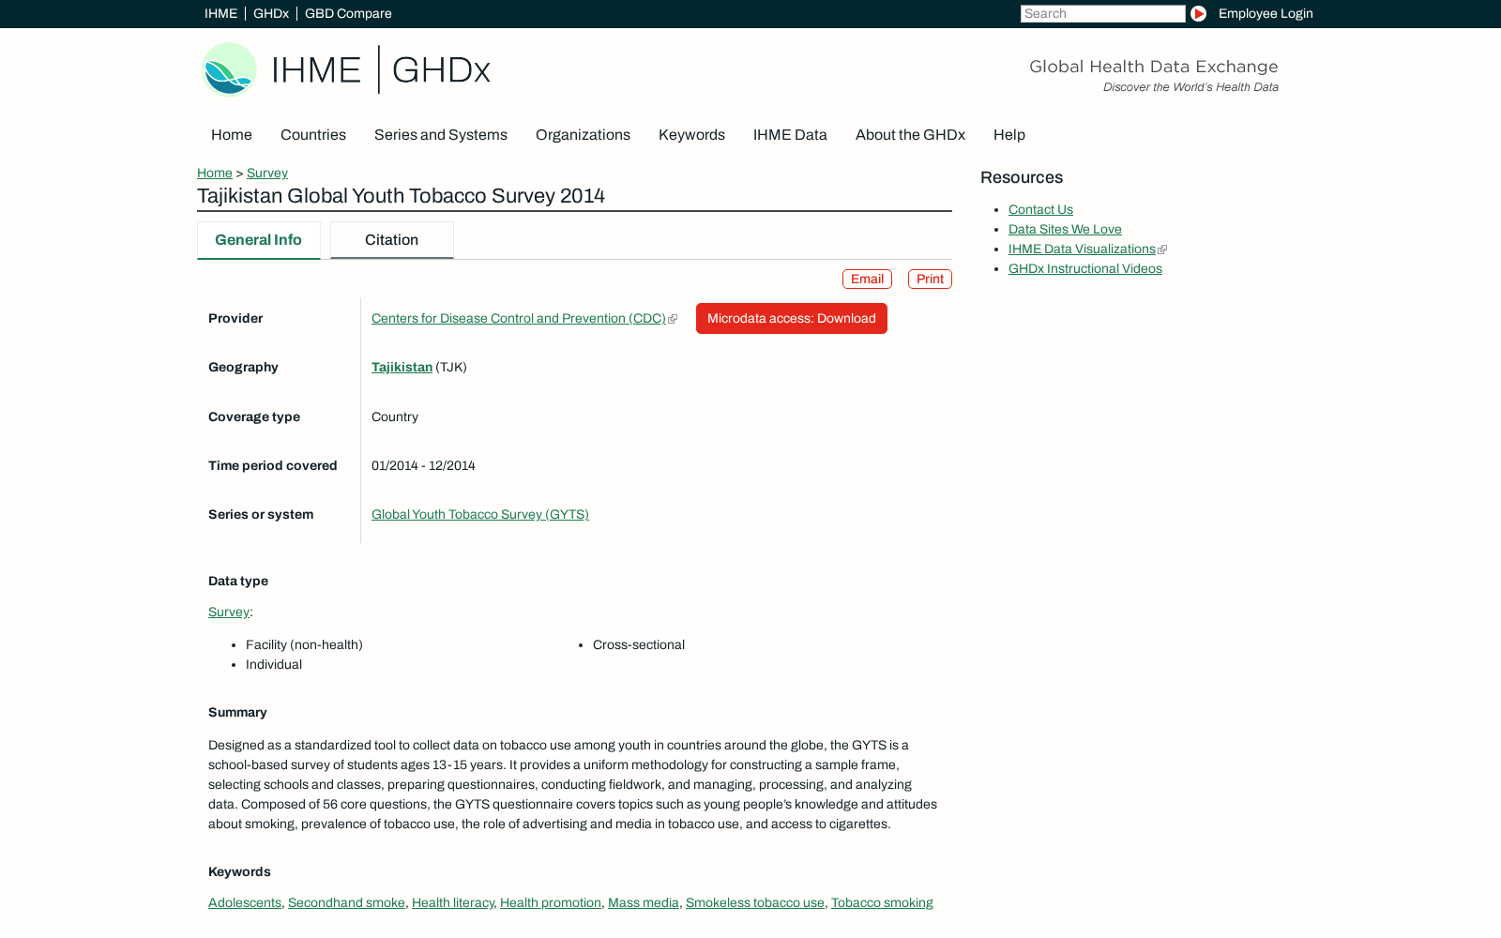The height and width of the screenshot is (938, 1501).
Task: Open the Tobacco smoking keyword link
Action: [x=882, y=902]
